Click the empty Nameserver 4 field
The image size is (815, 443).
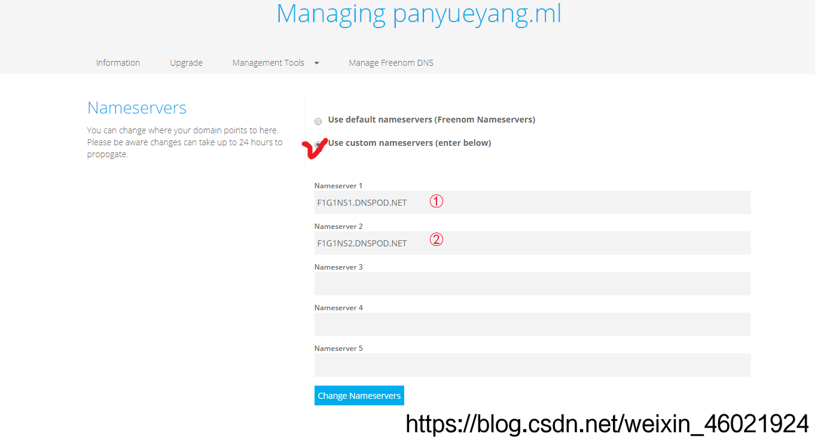tap(532, 325)
